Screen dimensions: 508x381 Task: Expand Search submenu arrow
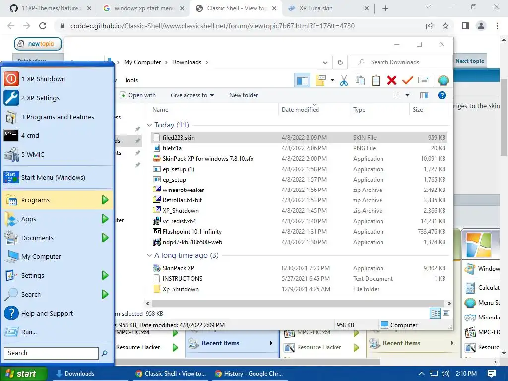[105, 294]
